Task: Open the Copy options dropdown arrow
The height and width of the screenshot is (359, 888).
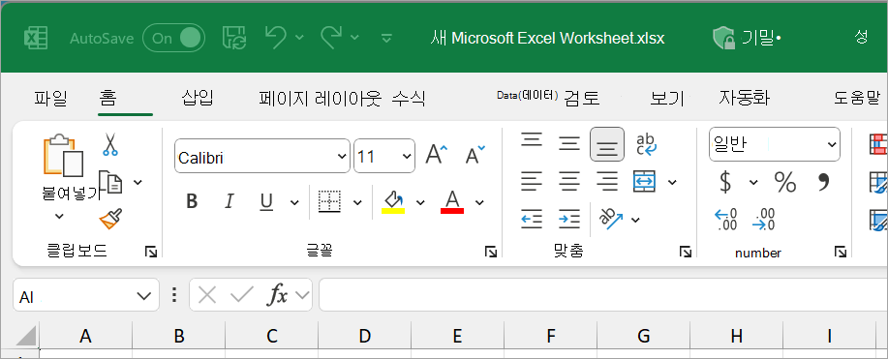Action: (x=138, y=182)
